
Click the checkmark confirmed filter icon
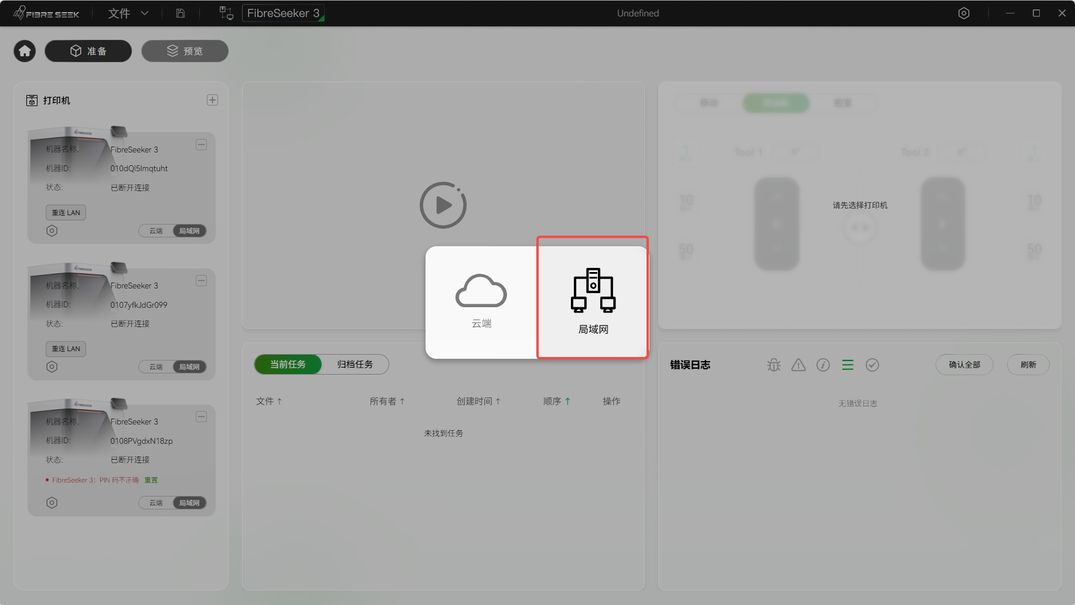point(872,365)
